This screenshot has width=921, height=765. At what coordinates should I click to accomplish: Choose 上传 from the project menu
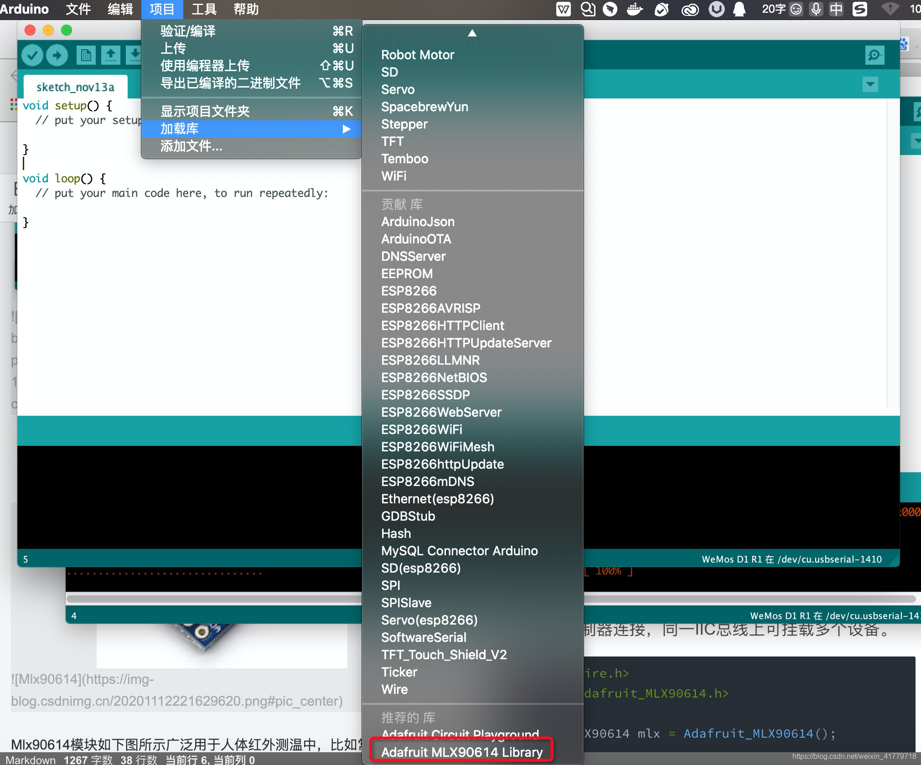[252, 48]
